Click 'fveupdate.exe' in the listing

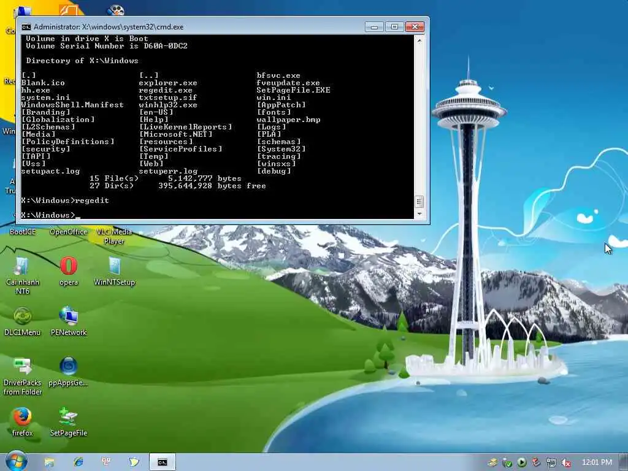click(288, 83)
